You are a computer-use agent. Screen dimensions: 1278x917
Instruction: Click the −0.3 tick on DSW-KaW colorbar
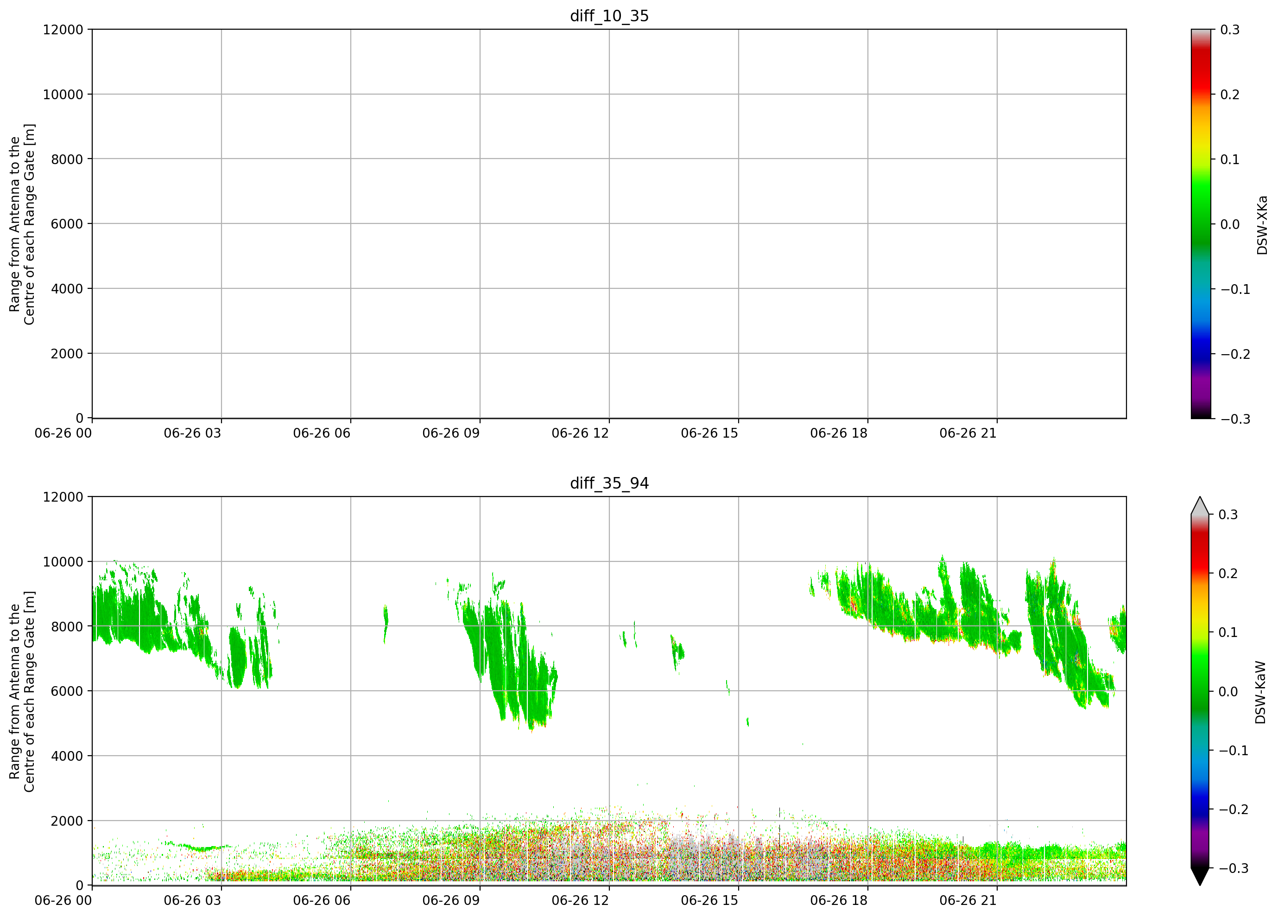[1234, 868]
